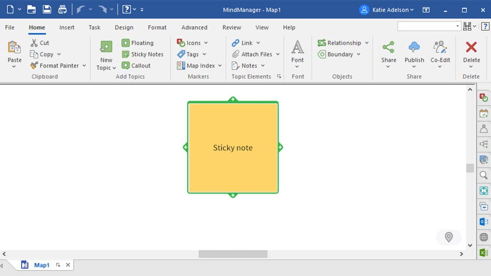This screenshot has width=491, height=276.
Task: Attach Files to the topic
Action: (x=252, y=54)
